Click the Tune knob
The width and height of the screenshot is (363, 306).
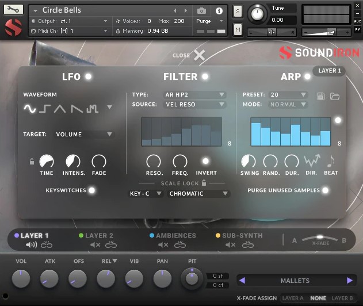(257, 14)
